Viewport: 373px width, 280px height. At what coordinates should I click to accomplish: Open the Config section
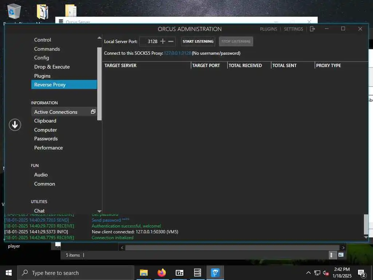[x=42, y=58]
